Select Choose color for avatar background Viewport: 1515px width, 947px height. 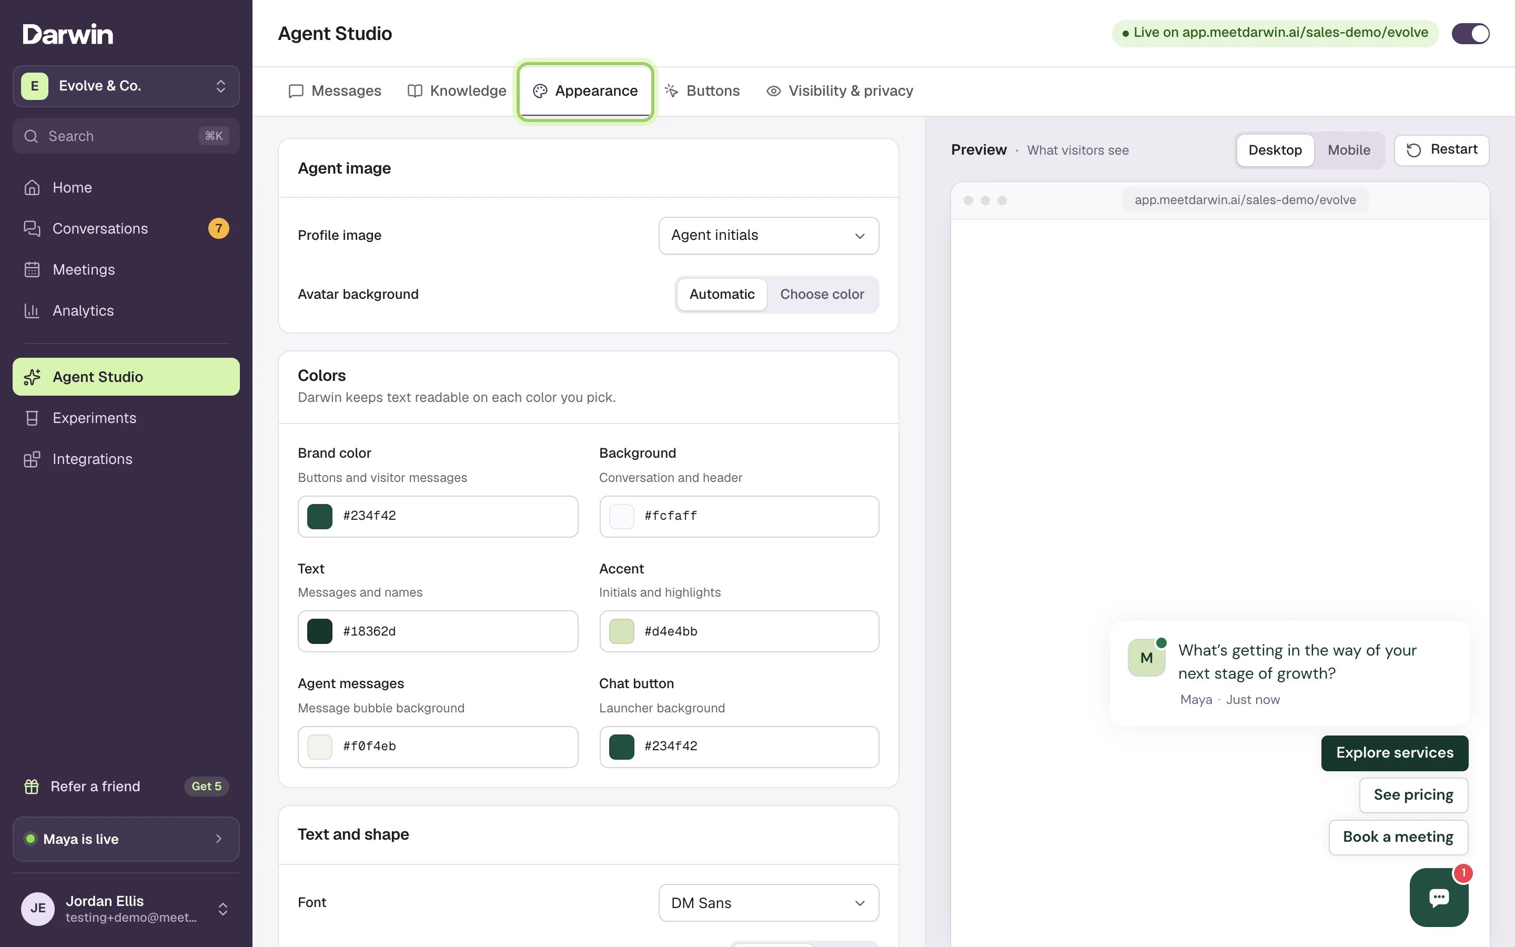tap(822, 295)
